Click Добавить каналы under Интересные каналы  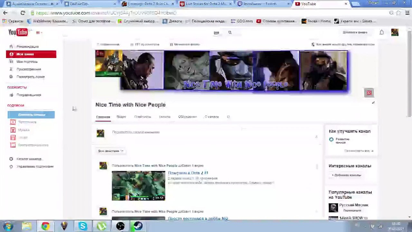click(347, 175)
